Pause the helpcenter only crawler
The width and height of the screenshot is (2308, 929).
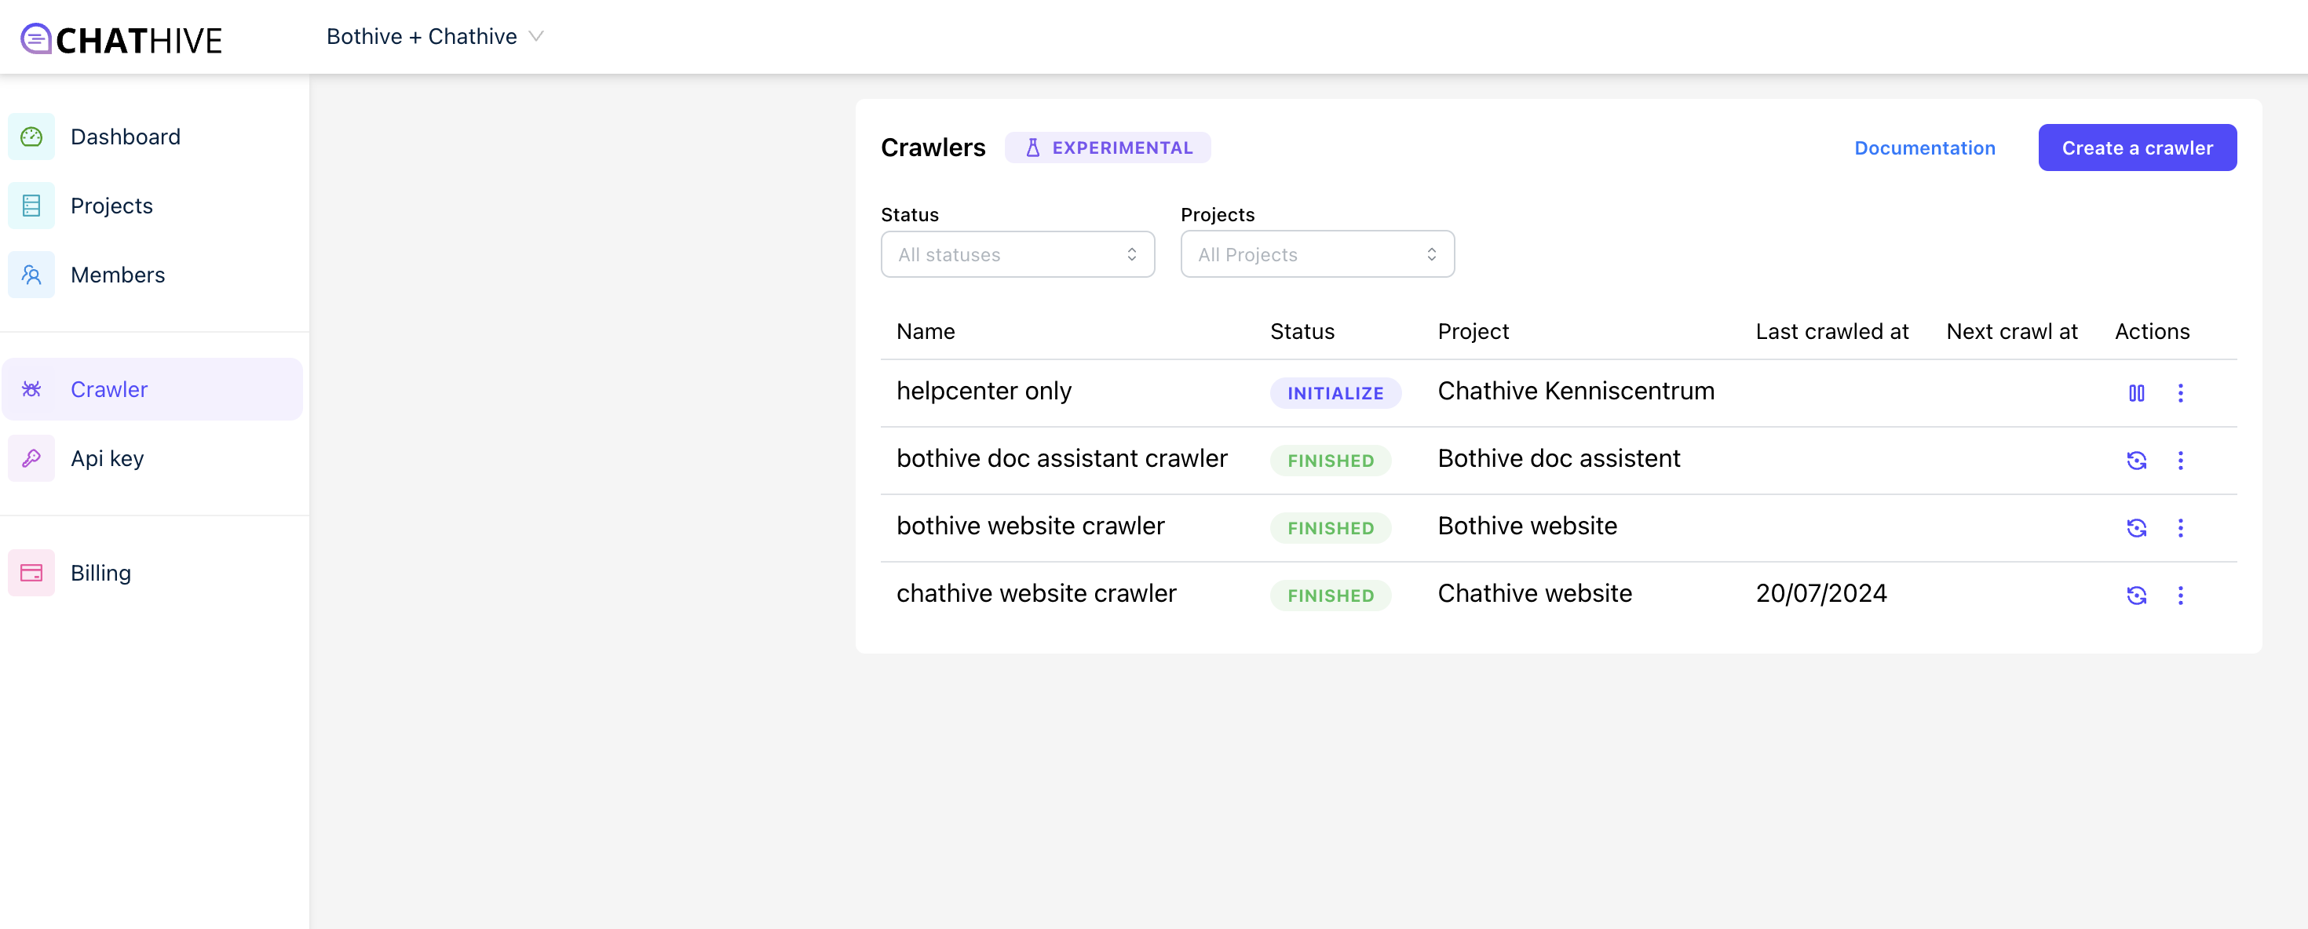(2137, 392)
